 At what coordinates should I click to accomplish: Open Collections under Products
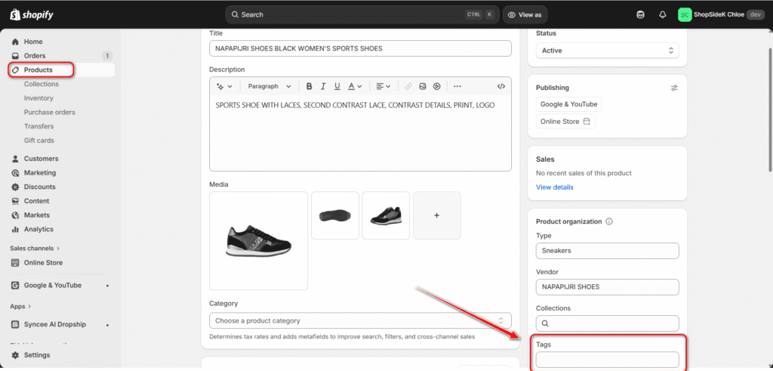[x=42, y=85]
